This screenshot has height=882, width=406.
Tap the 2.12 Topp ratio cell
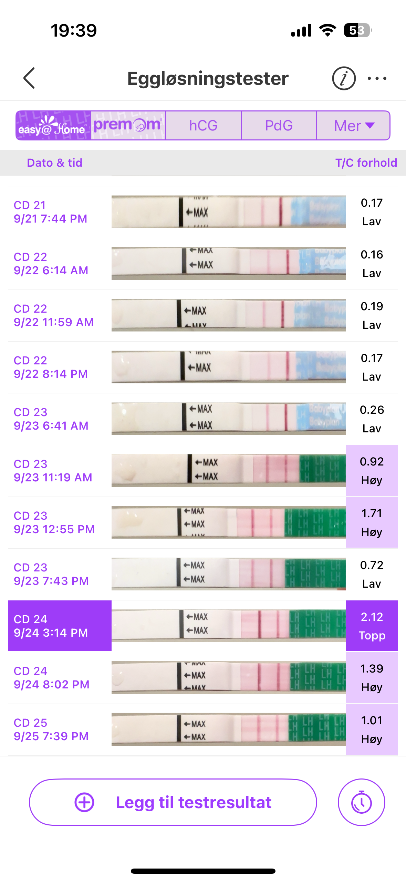click(x=372, y=626)
